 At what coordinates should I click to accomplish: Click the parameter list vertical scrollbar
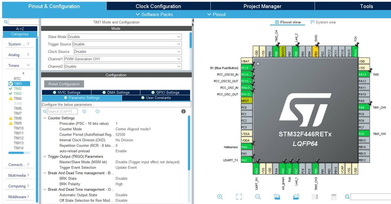point(189,143)
